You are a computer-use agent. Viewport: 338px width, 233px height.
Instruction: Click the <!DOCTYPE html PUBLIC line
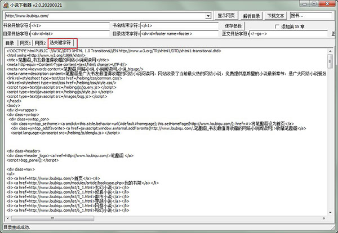pos(114,51)
